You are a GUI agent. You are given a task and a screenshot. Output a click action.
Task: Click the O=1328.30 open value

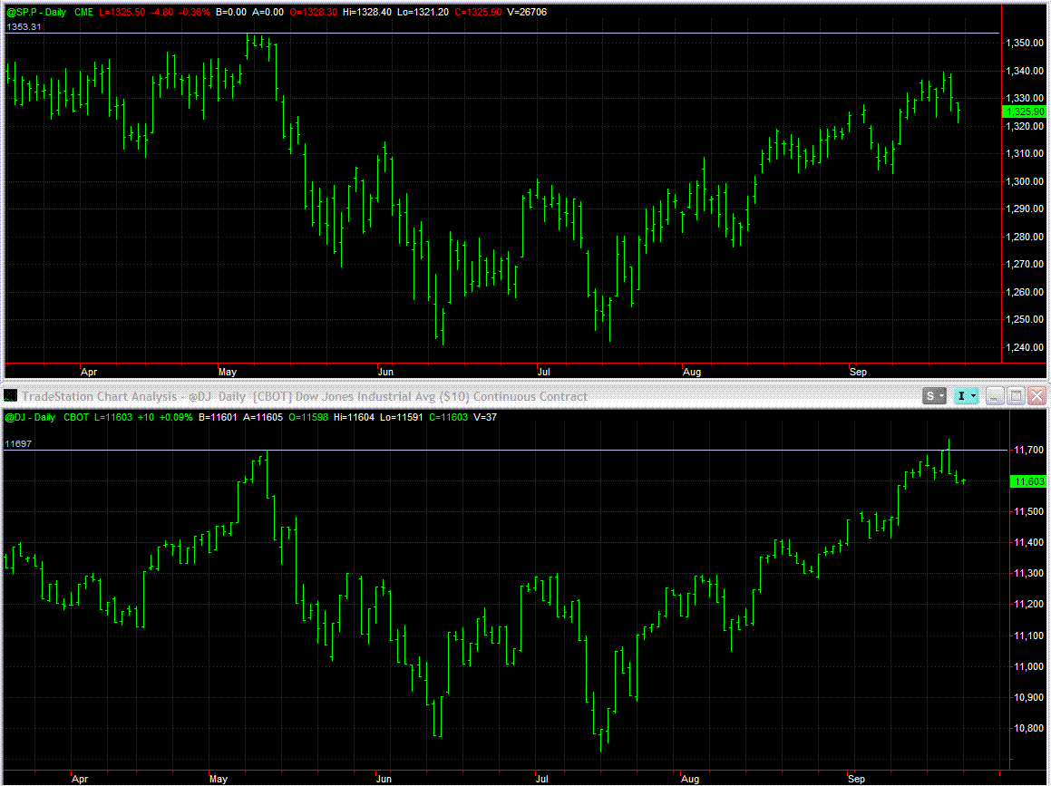click(x=314, y=12)
